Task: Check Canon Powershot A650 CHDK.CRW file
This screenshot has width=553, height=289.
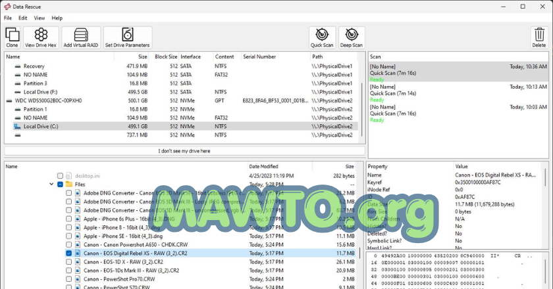Action: point(68,244)
